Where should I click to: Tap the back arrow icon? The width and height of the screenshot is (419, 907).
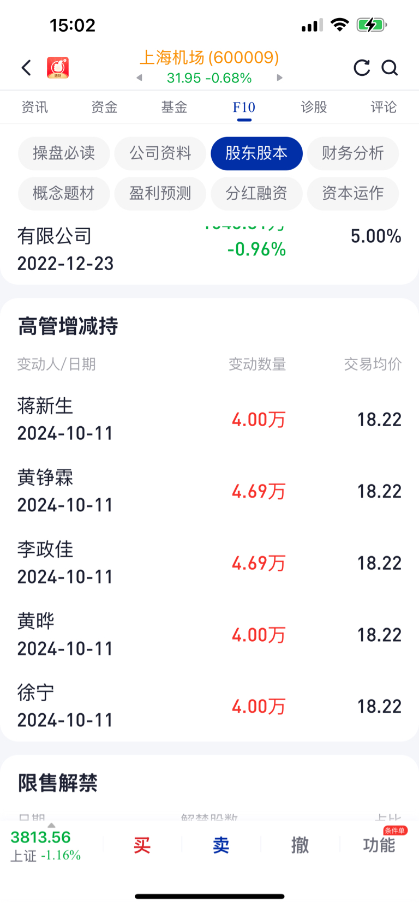pos(26,68)
